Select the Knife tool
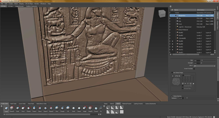Screen dimensions: 219x118 pyautogui.click(x=74, y=109)
